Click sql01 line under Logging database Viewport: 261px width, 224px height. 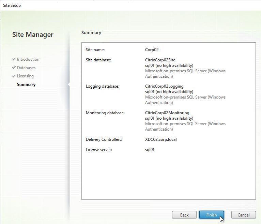coord(169,92)
